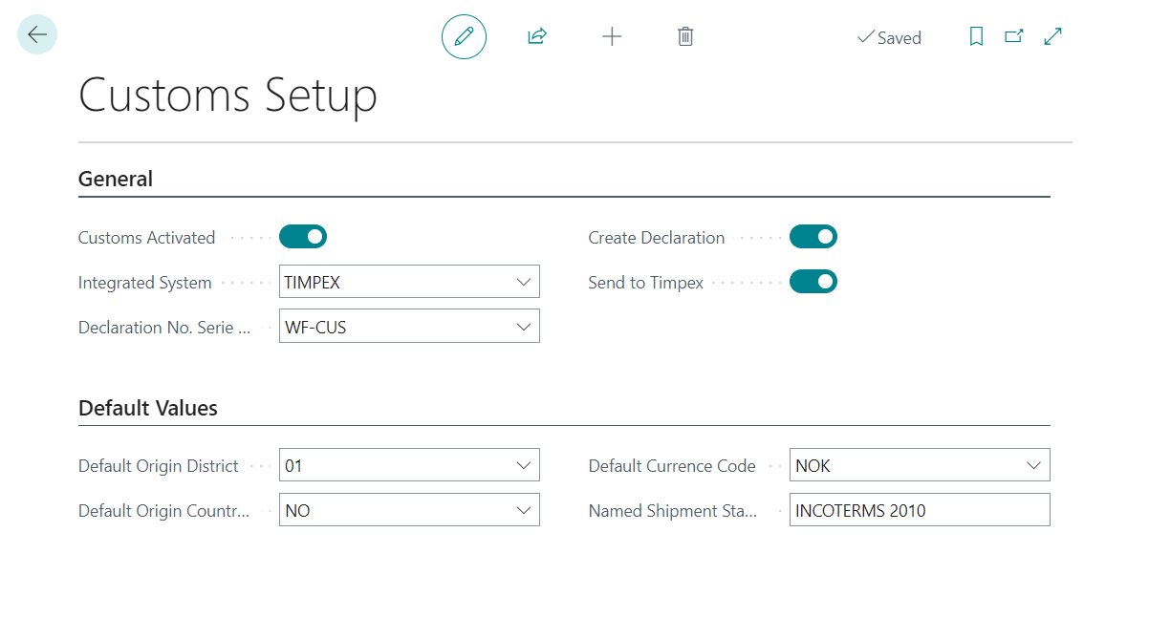The width and height of the screenshot is (1149, 639).
Task: Expand the Integrated System dropdown
Action: (523, 282)
